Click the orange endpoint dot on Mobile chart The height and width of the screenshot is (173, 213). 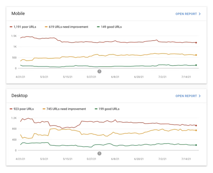[196, 55]
